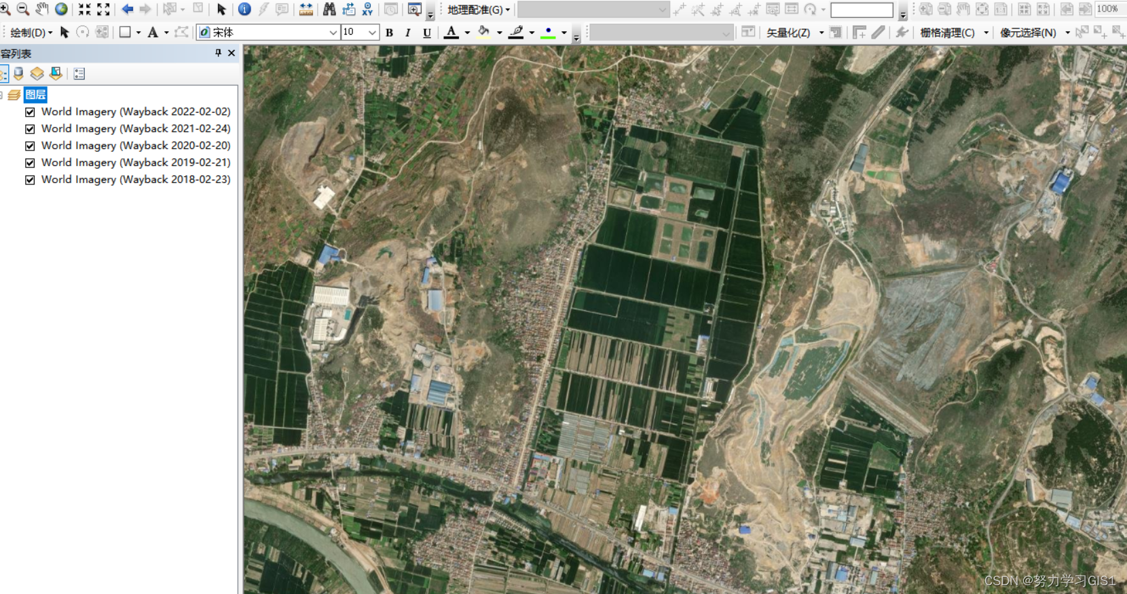This screenshot has height=594, width=1127.
Task: Open the Measure ruler tool
Action: point(306,9)
